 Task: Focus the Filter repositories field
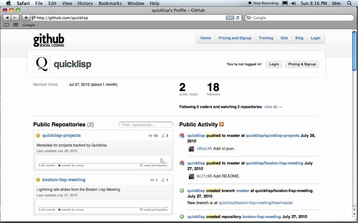pyautogui.click(x=146, y=125)
